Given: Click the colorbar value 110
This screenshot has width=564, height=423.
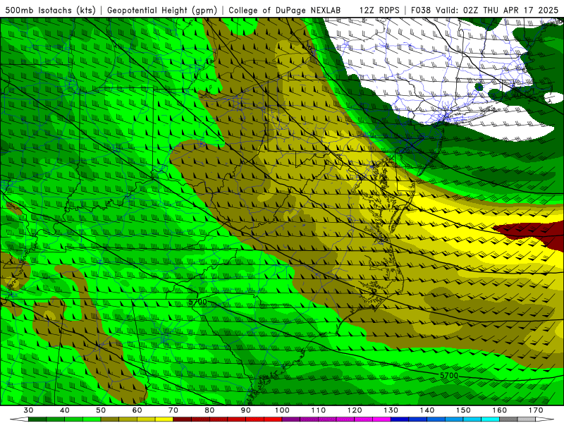Looking at the screenshot, I should pos(319,410).
